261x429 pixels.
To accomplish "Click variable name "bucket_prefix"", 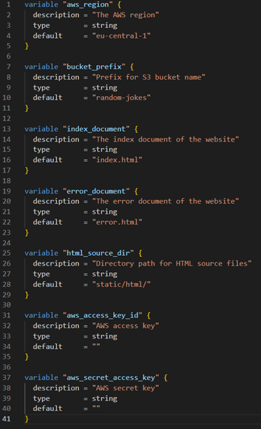I will pos(94,67).
